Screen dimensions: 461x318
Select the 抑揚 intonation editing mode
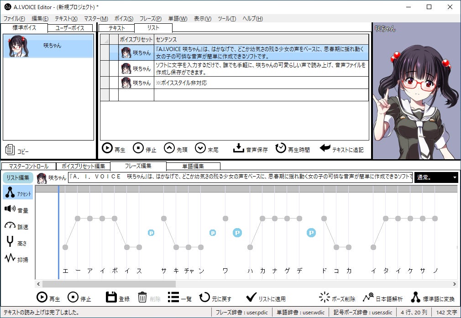click(16, 259)
